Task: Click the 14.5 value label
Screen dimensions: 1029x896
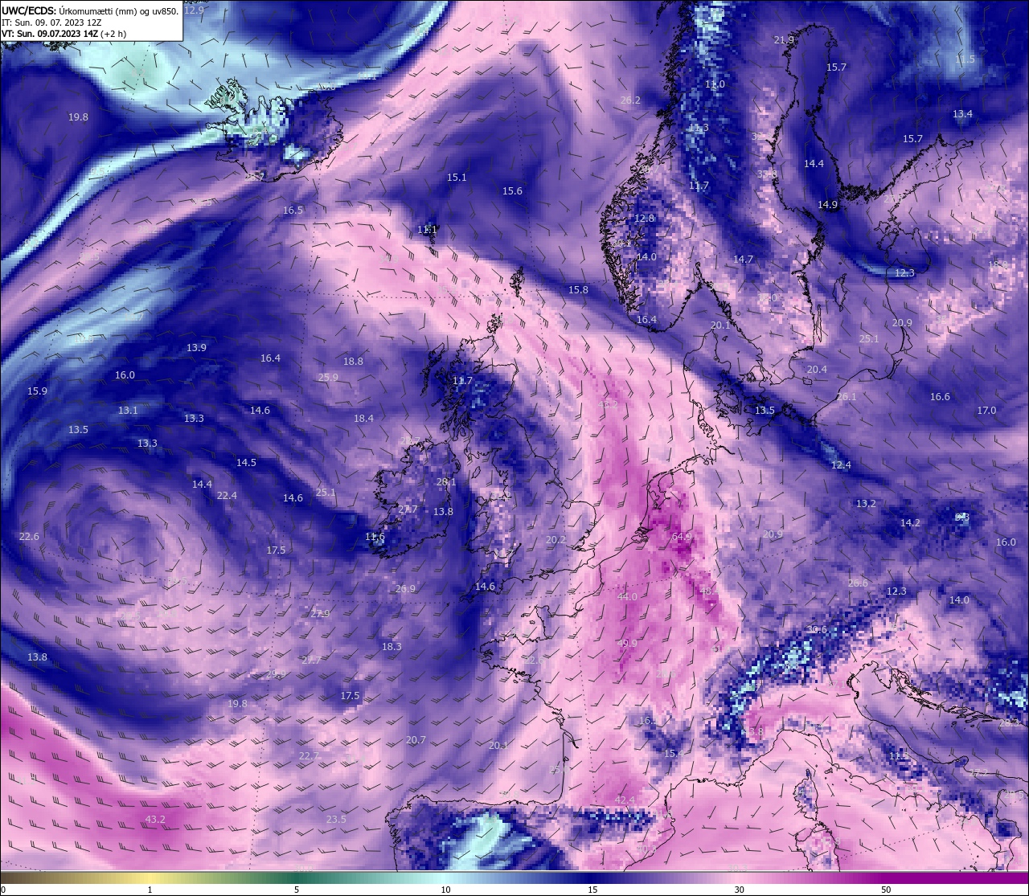Action: [246, 463]
